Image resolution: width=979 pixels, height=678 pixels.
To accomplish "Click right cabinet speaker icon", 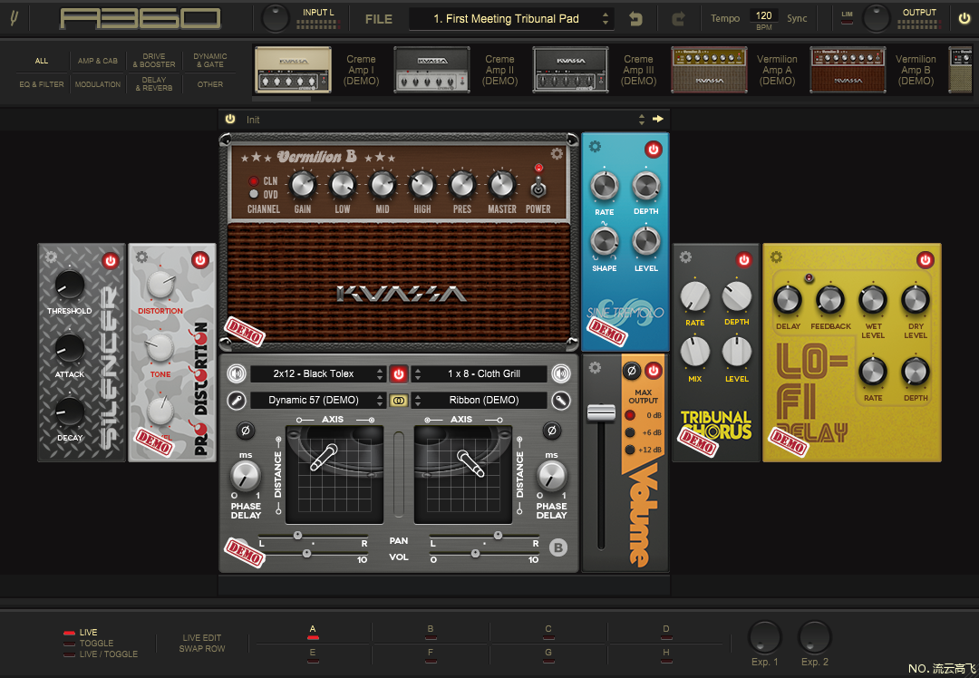I will tap(561, 373).
